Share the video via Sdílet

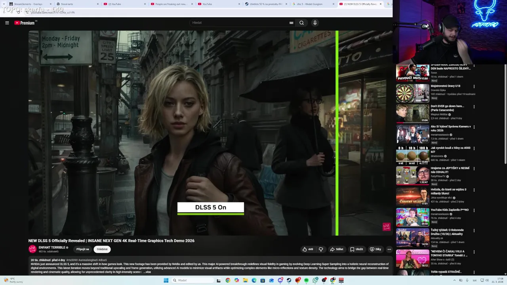[337, 249]
